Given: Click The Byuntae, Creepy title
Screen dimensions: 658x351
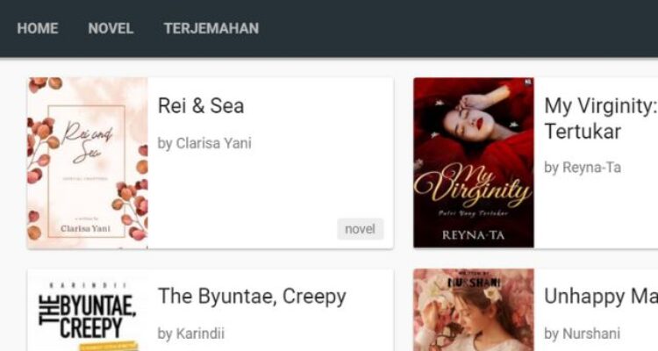Looking at the screenshot, I should 252,297.
